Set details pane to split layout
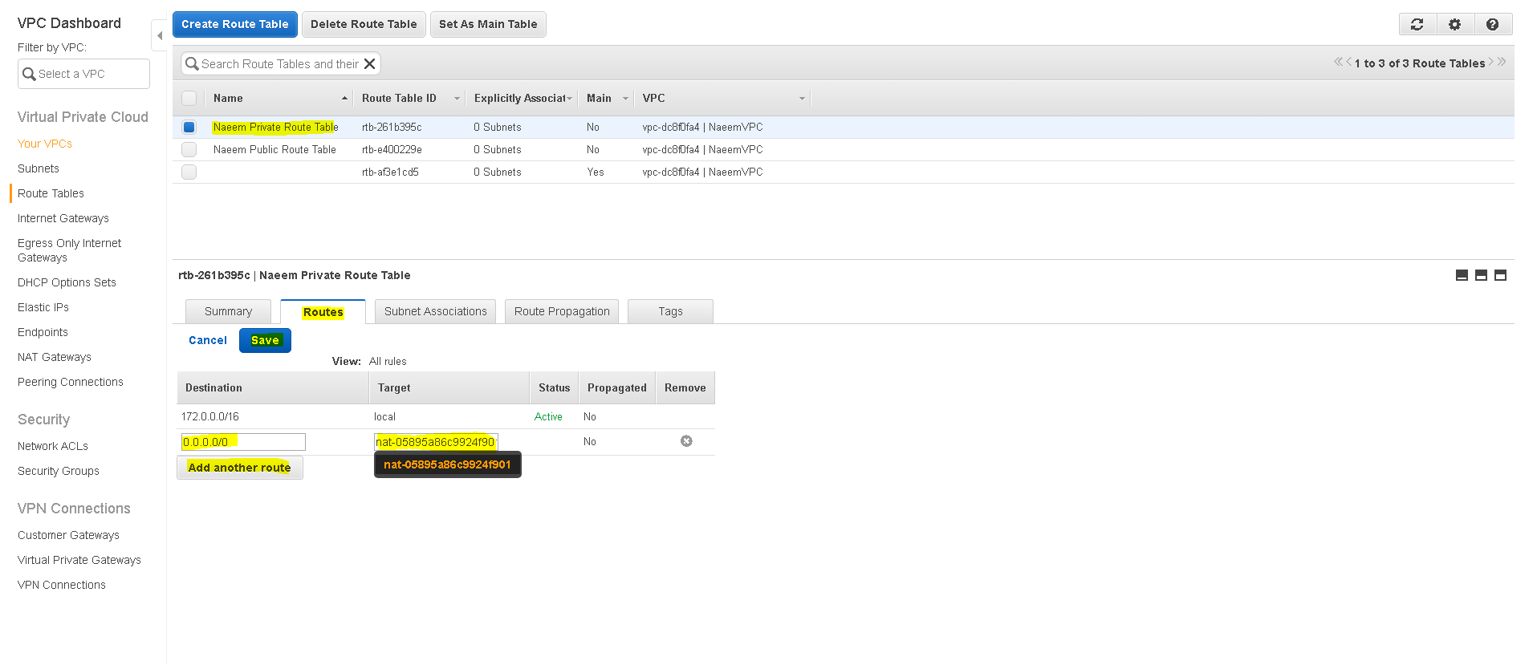The height and width of the screenshot is (669, 1537). (x=1481, y=275)
